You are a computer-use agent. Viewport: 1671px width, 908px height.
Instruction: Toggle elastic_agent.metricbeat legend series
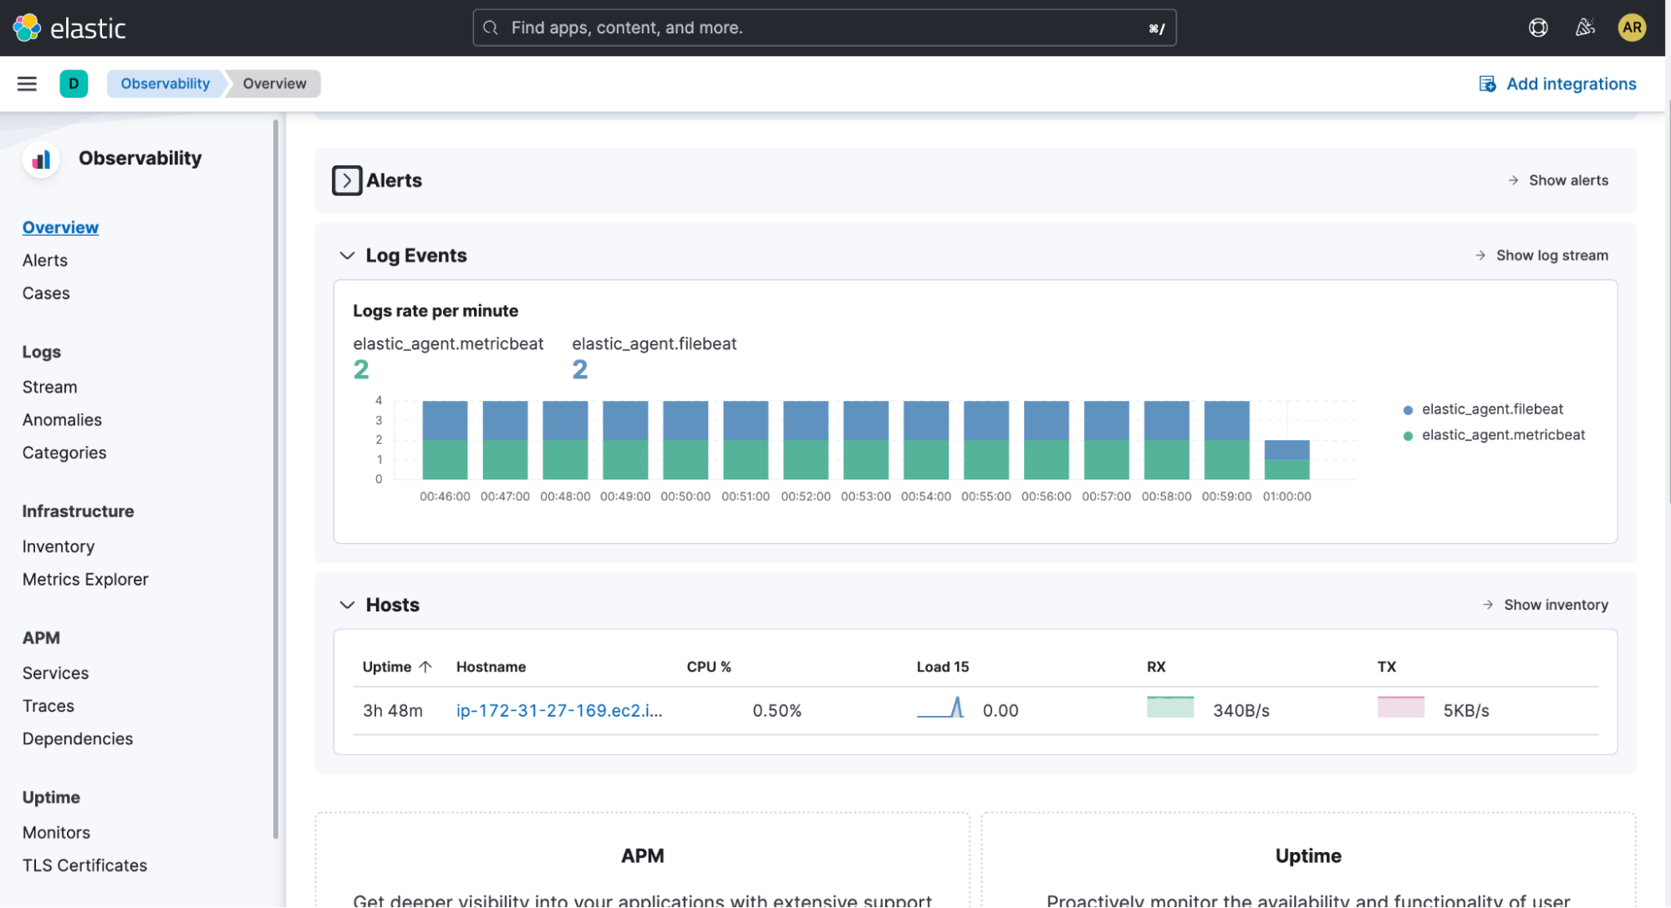click(1503, 435)
